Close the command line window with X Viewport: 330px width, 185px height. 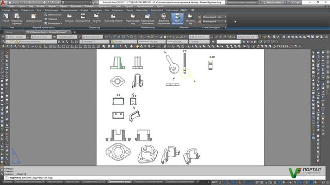coord(2,170)
